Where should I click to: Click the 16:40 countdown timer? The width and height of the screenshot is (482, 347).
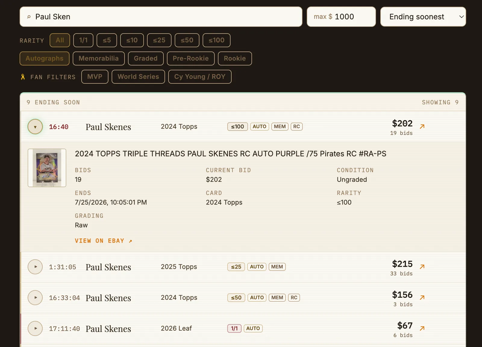[59, 127]
